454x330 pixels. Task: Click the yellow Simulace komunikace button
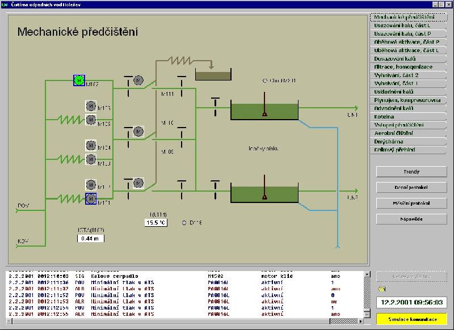pyautogui.click(x=411, y=319)
